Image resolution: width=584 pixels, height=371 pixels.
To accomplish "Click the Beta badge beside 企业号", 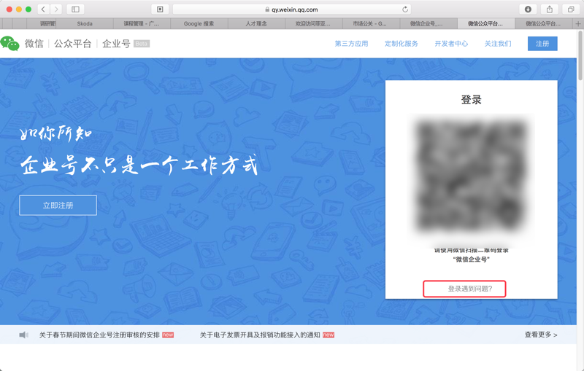I will pyautogui.click(x=142, y=44).
